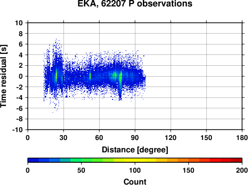This screenshot has width=248, height=185.
Task: Click the 'Time residual [s]' axis label
Action: pos(3,76)
